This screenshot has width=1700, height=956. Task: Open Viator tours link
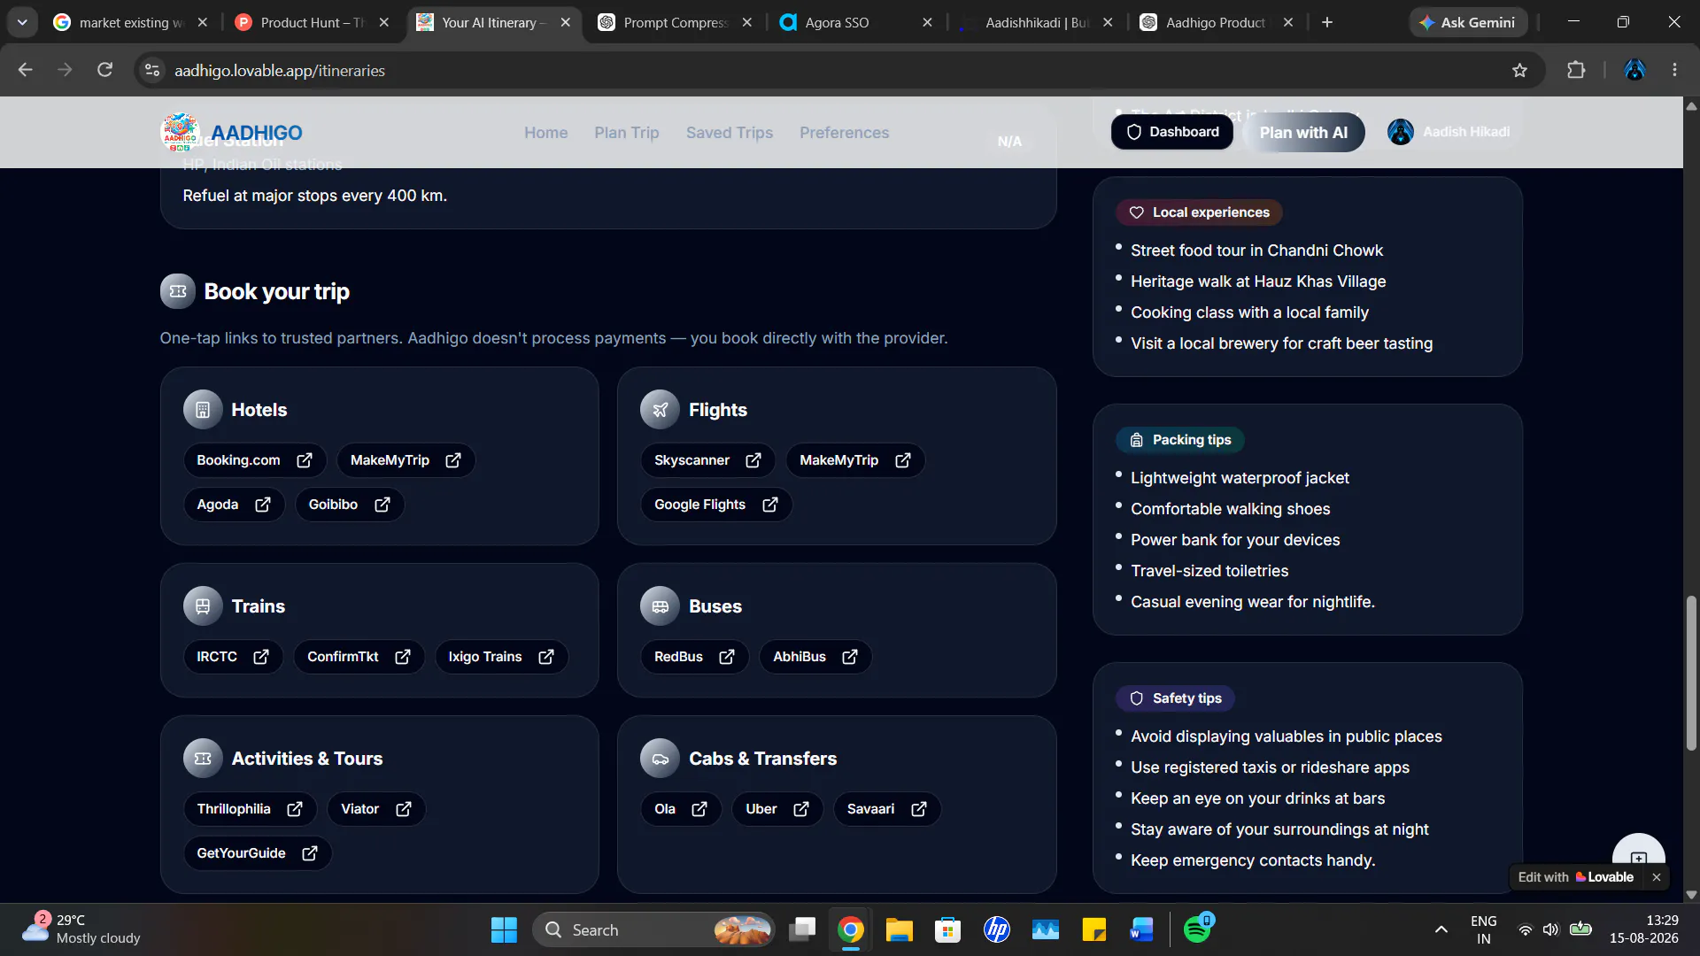click(376, 809)
